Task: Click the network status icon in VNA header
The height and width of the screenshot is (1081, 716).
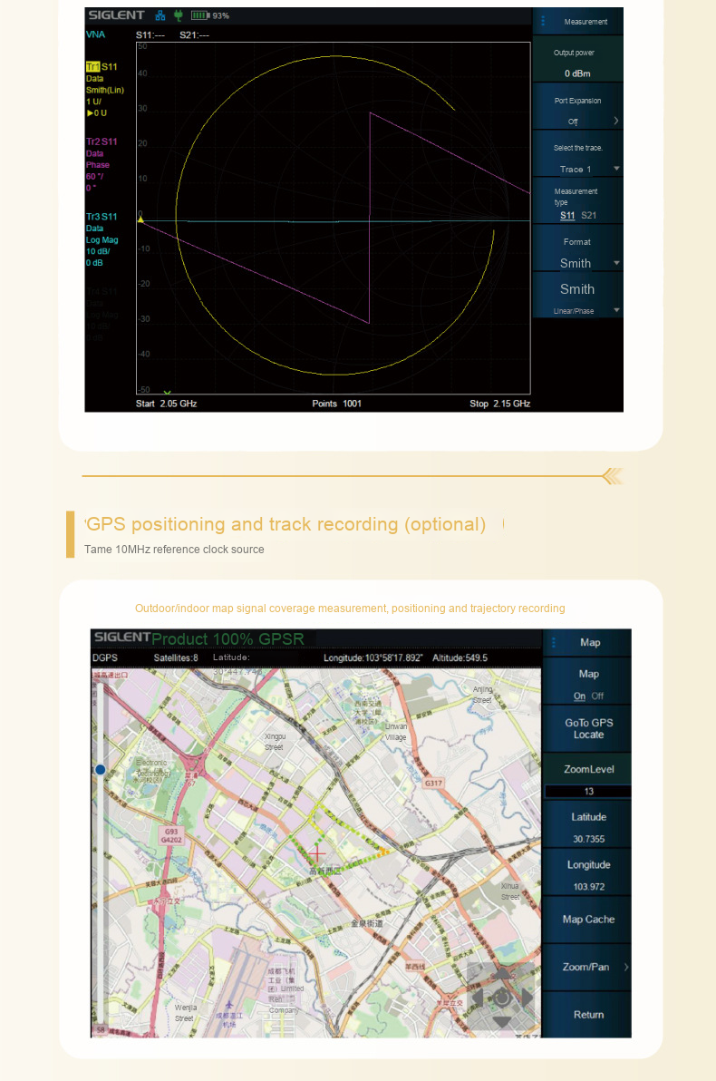Action: click(160, 15)
